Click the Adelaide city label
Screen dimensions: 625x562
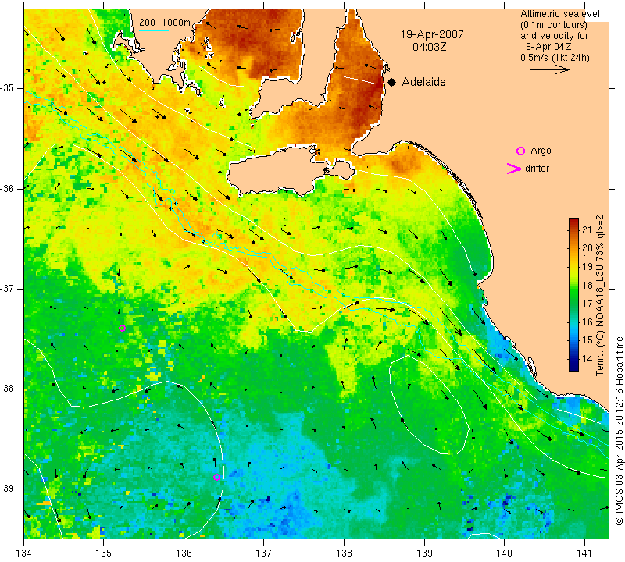423,82
